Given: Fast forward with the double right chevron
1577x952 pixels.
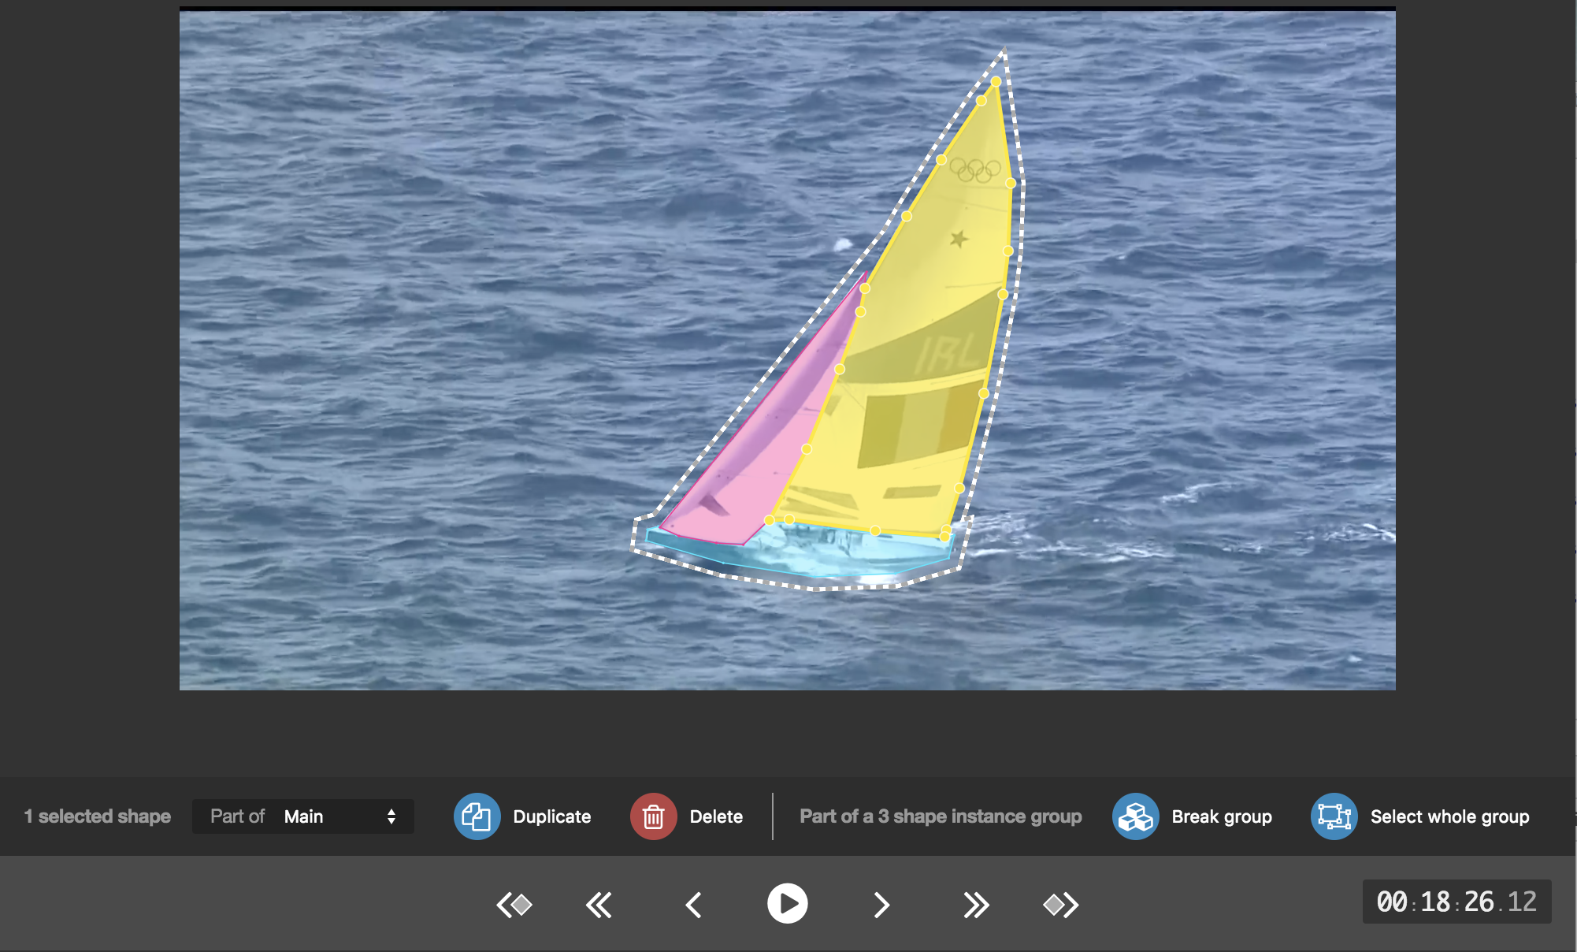Looking at the screenshot, I should [x=976, y=905].
